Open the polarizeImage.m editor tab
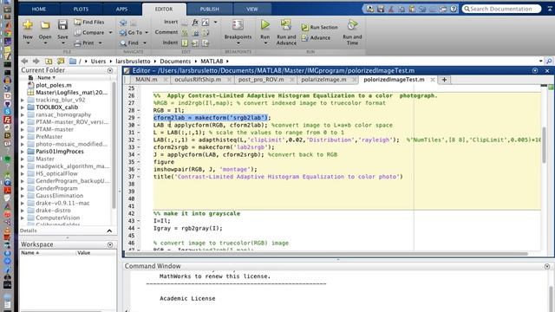The image size is (555, 312). point(323,80)
